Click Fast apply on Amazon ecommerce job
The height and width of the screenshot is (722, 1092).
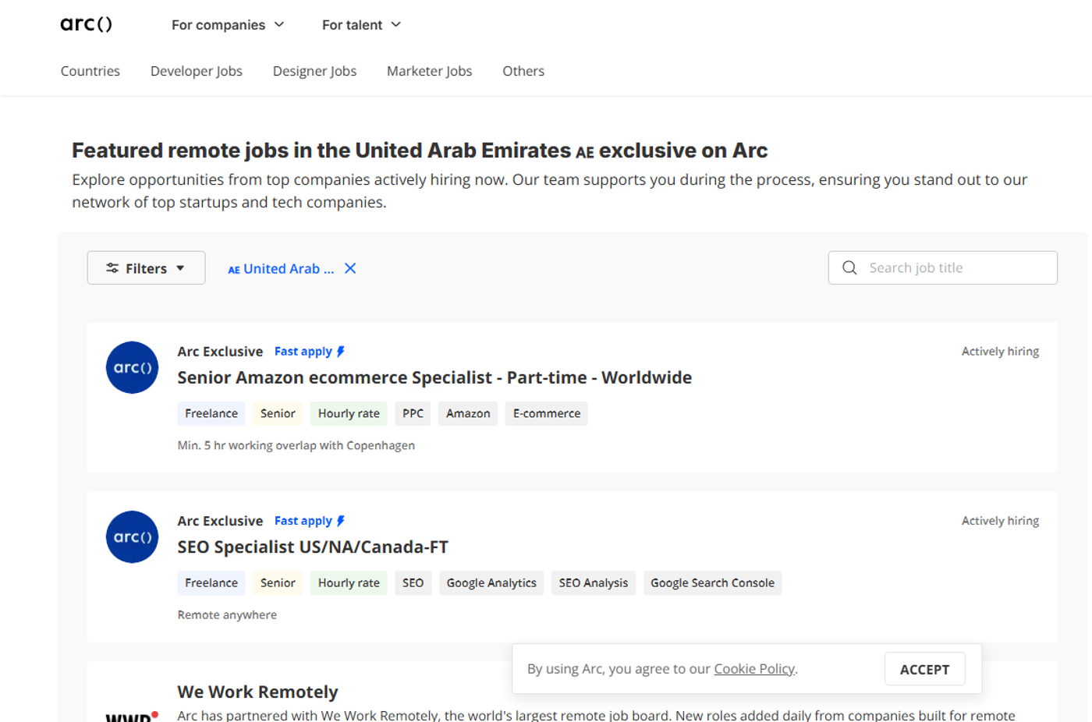tap(309, 352)
